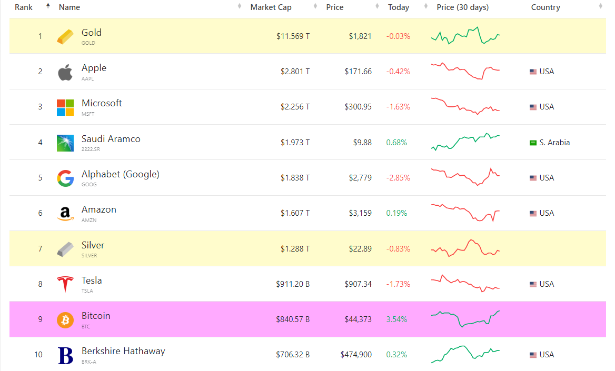
Task: View Berkshire Hathaway 30-day price chart
Action: (x=465, y=354)
